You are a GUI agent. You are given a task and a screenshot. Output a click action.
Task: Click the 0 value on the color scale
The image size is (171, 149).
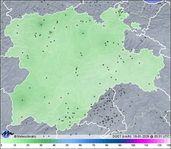coord(1,145)
